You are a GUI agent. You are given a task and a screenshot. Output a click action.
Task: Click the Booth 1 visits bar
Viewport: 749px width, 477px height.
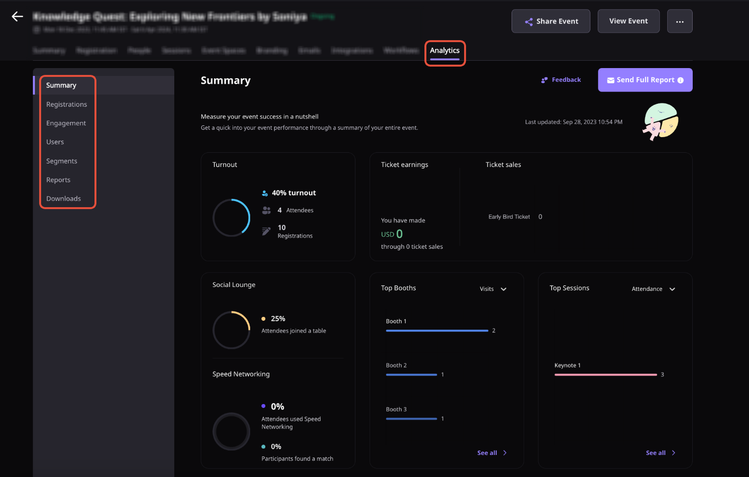(437, 331)
